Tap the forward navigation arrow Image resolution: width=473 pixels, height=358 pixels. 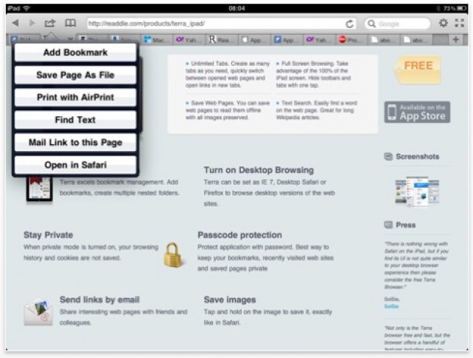tap(32, 24)
